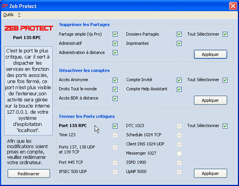
Task: Toggle Client DNS 1024 UDP checkbox
Action: tap(179, 144)
